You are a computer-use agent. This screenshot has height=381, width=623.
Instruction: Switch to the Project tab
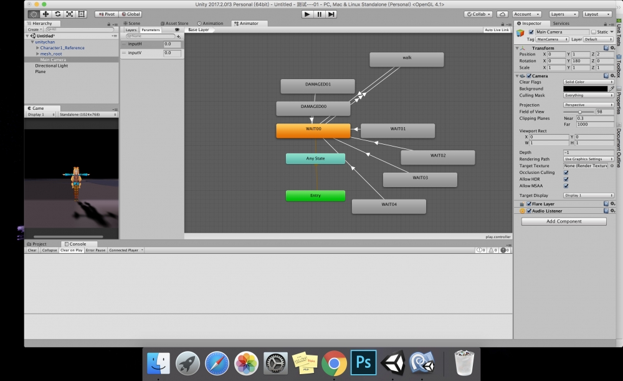click(x=37, y=244)
